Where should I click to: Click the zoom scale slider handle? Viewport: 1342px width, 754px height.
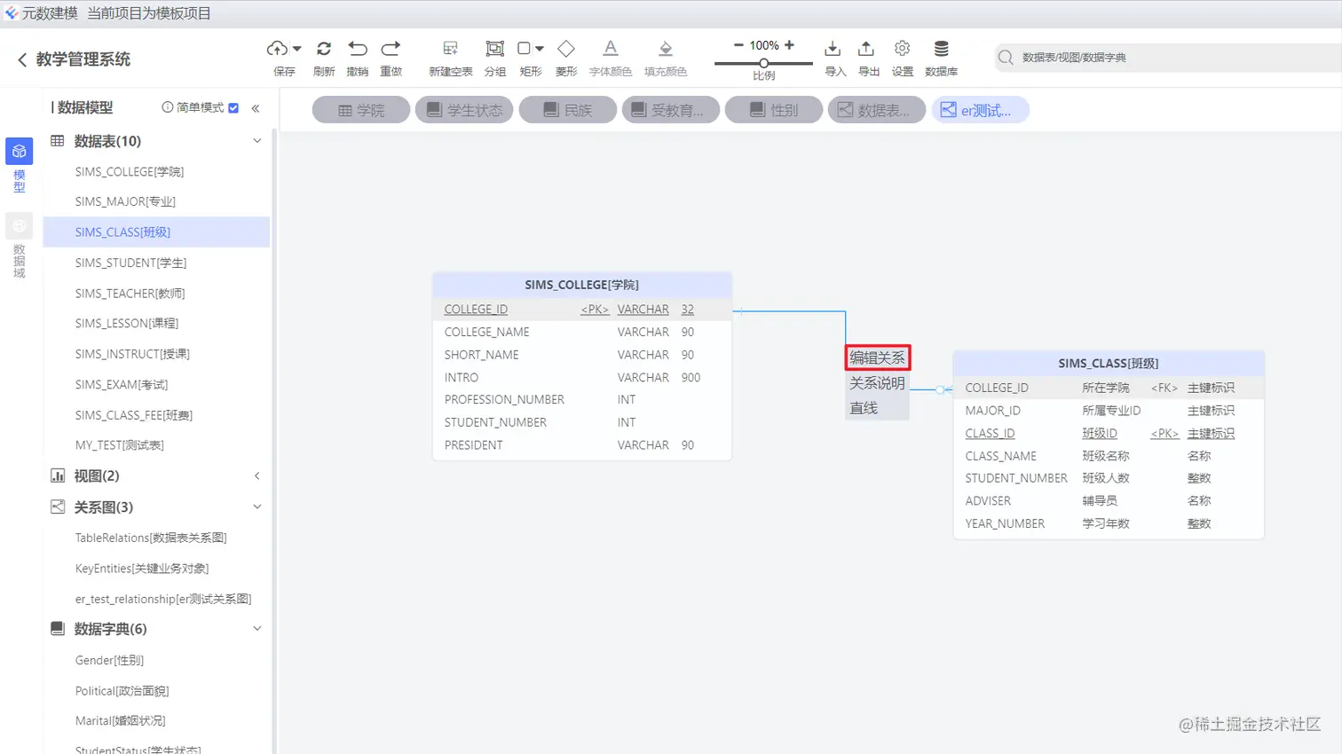(763, 63)
